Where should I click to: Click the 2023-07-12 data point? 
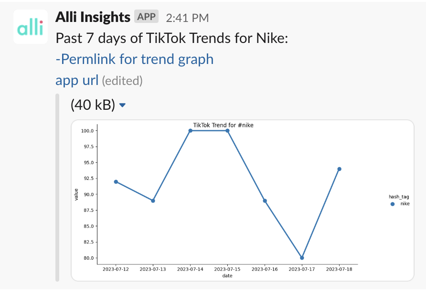point(116,181)
